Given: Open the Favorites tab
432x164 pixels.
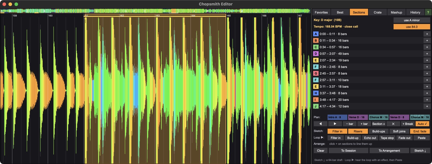Looking at the screenshot, I should (x=321, y=12).
